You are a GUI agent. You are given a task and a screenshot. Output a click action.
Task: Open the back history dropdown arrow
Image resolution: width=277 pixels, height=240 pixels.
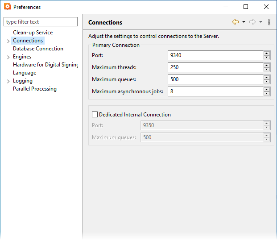244,22
